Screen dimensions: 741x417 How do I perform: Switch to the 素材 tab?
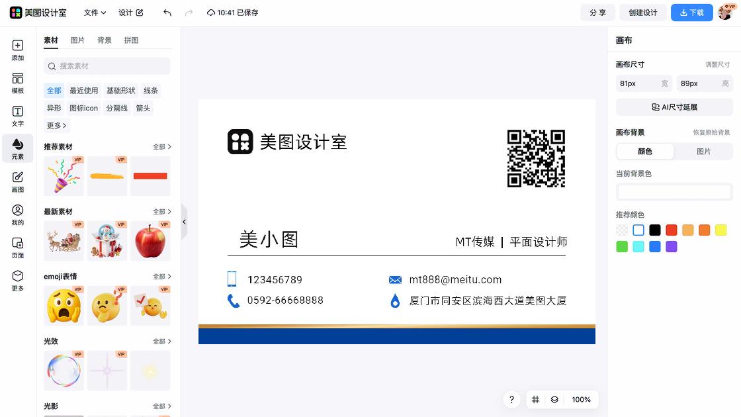pyautogui.click(x=51, y=40)
